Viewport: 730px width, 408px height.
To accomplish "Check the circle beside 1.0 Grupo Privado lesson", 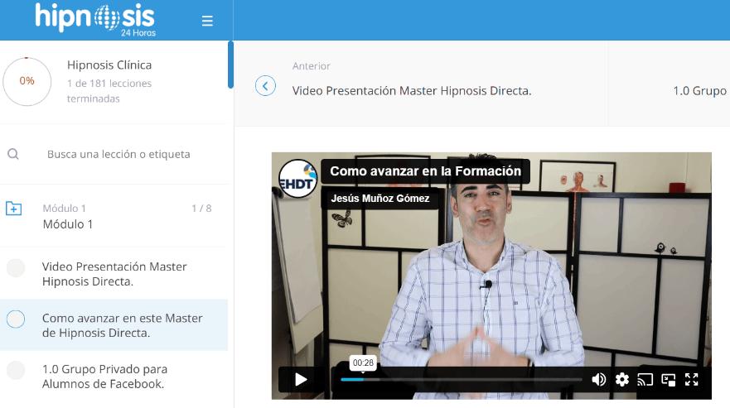I will click(x=16, y=370).
